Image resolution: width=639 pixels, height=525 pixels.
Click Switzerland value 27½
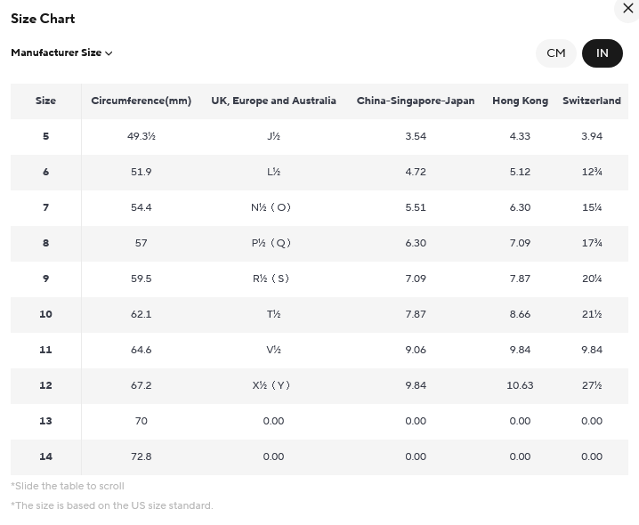(592, 385)
